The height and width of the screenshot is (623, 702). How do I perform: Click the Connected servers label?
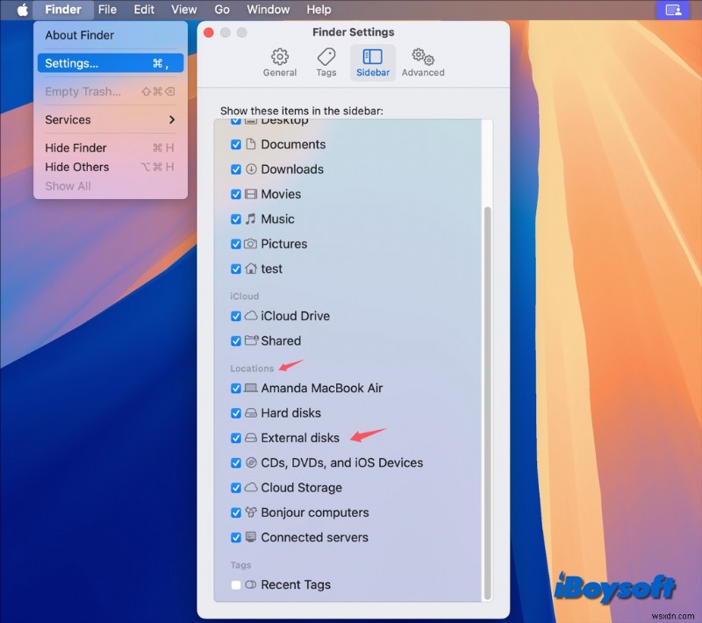315,537
